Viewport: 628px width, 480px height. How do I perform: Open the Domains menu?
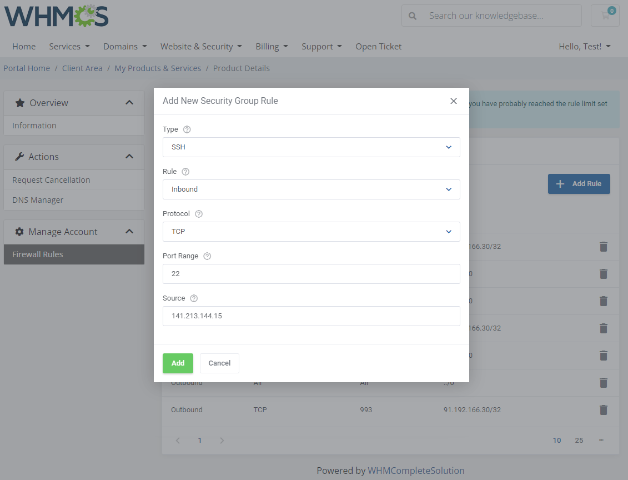[124, 46]
